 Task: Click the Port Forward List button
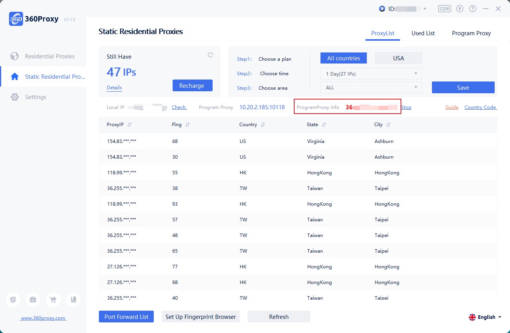[126, 317]
